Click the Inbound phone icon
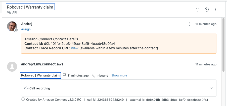Image resolution: width=227 pixels, height=106 pixels. [94, 75]
